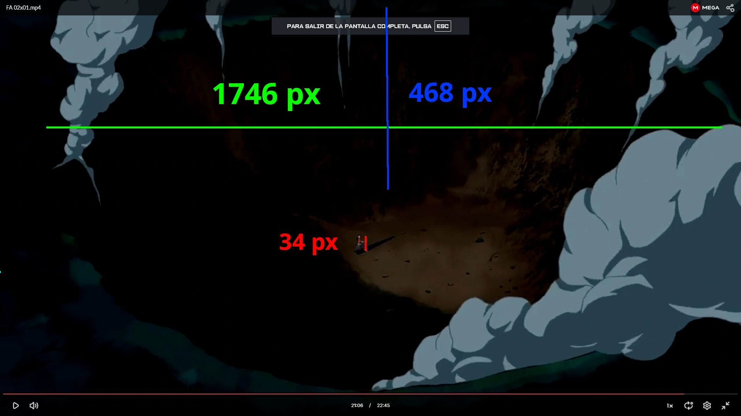741x416 pixels.
Task: Mute the video volume
Action: 34,406
